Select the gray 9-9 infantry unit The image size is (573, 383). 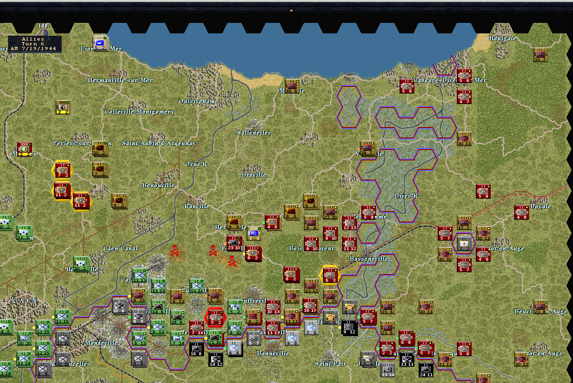coord(139,359)
